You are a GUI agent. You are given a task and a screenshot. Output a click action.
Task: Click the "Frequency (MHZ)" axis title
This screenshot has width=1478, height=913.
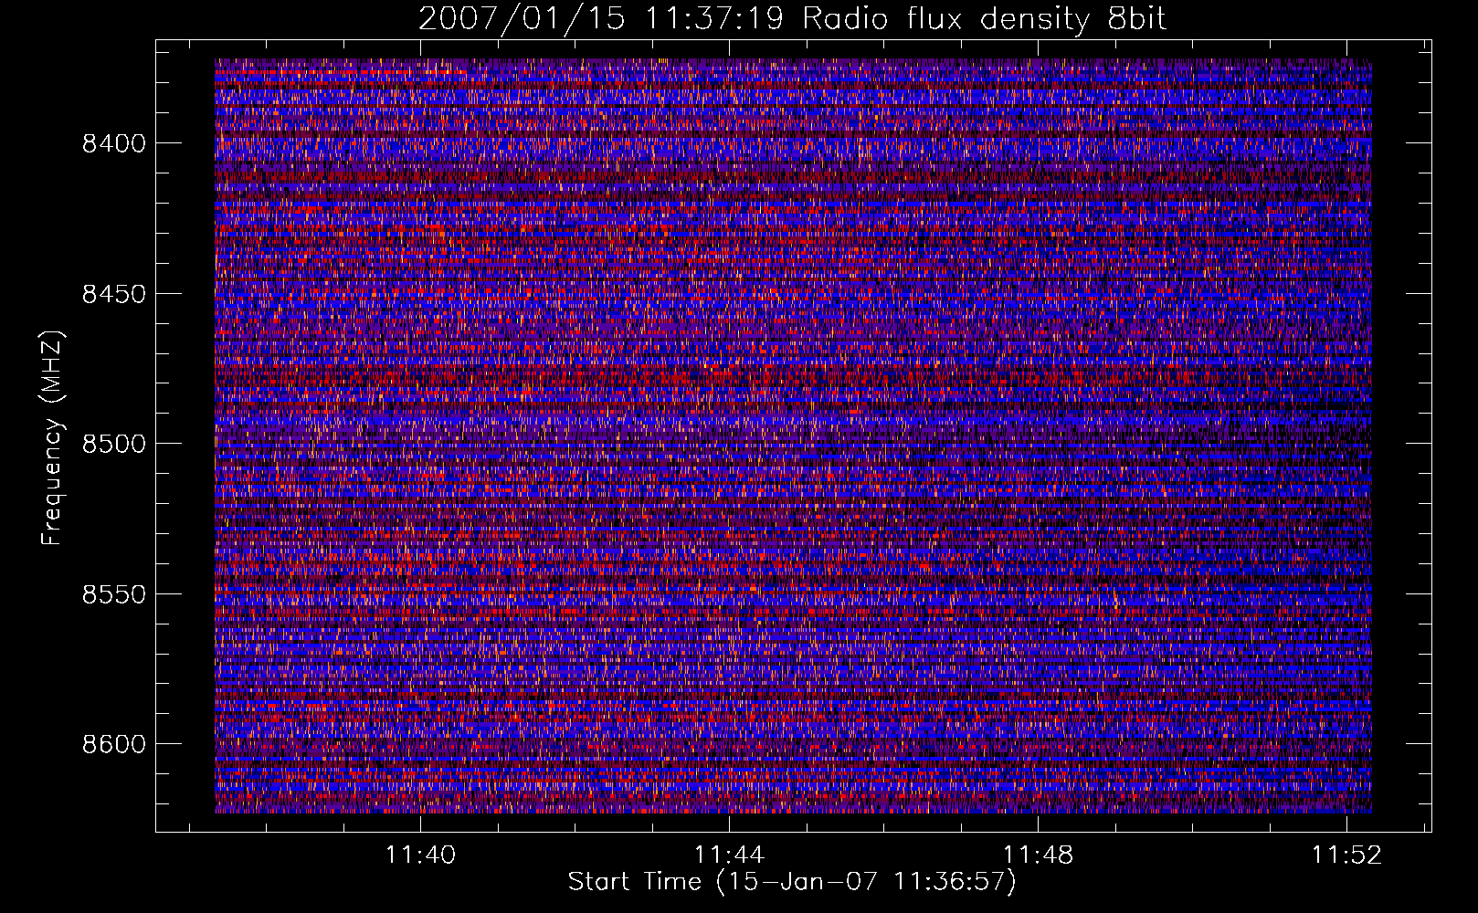click(52, 437)
